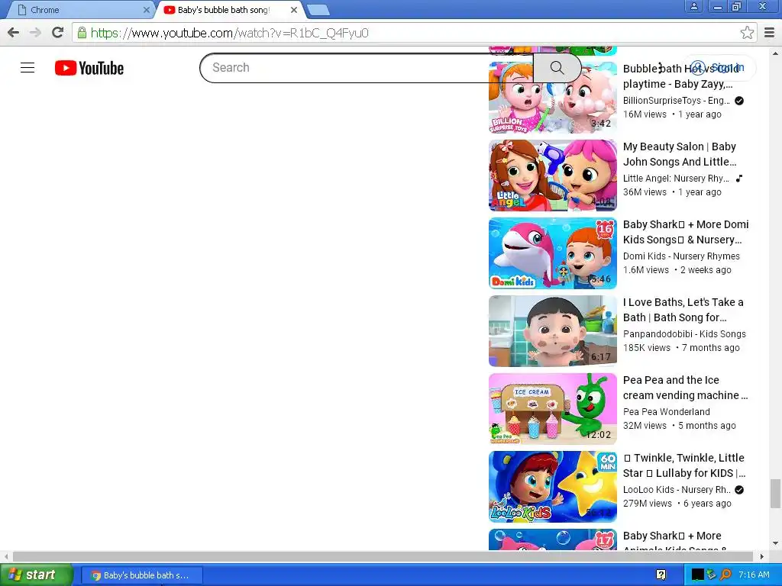
Task: Open Baby Shark + More Domi Kids Songs title
Action: tap(686, 232)
